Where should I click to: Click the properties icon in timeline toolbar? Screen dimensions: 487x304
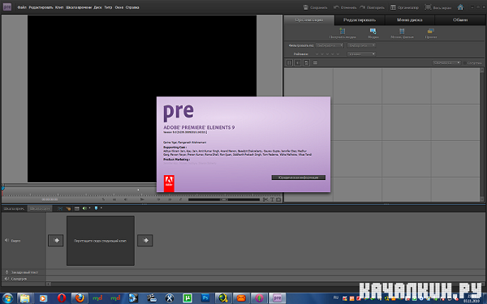tap(77, 208)
